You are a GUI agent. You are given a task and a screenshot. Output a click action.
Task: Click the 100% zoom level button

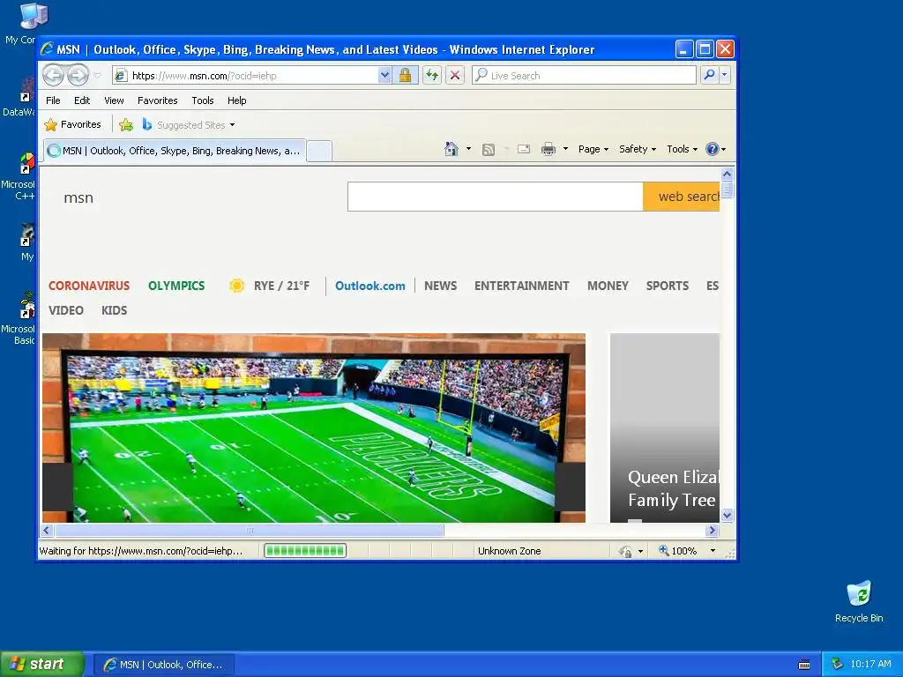(678, 551)
